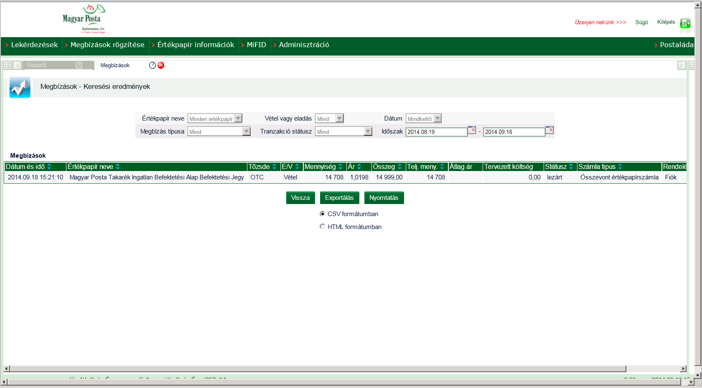The image size is (702, 388).
Task: Open the Dátum Mindkettő dropdown
Action: [x=424, y=118]
